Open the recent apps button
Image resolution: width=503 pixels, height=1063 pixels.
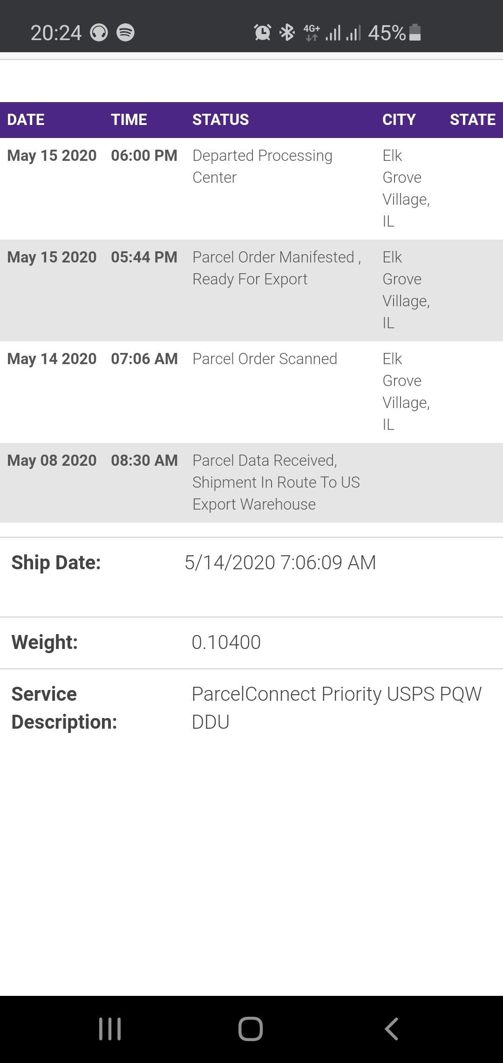(x=110, y=1028)
